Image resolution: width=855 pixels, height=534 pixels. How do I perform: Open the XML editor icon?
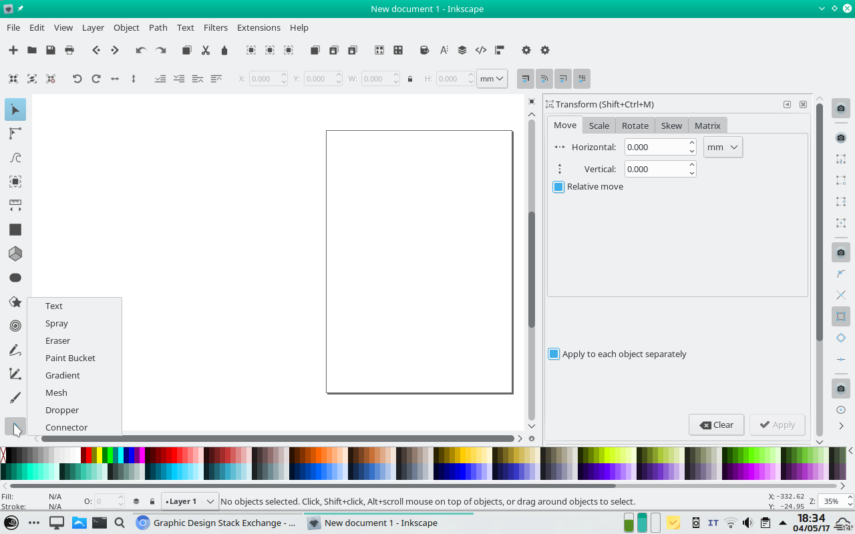coord(480,50)
